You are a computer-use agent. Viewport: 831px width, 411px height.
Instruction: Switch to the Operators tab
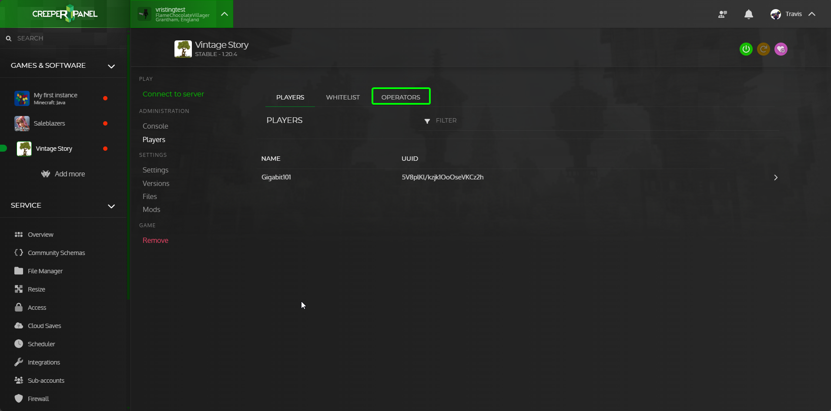tap(401, 97)
